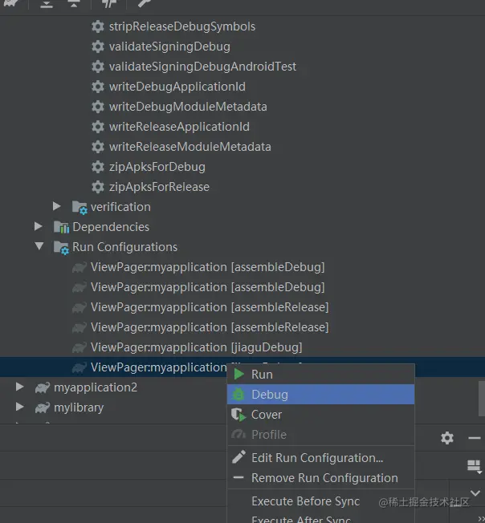Choose Debug from the context menu

pyautogui.click(x=270, y=395)
